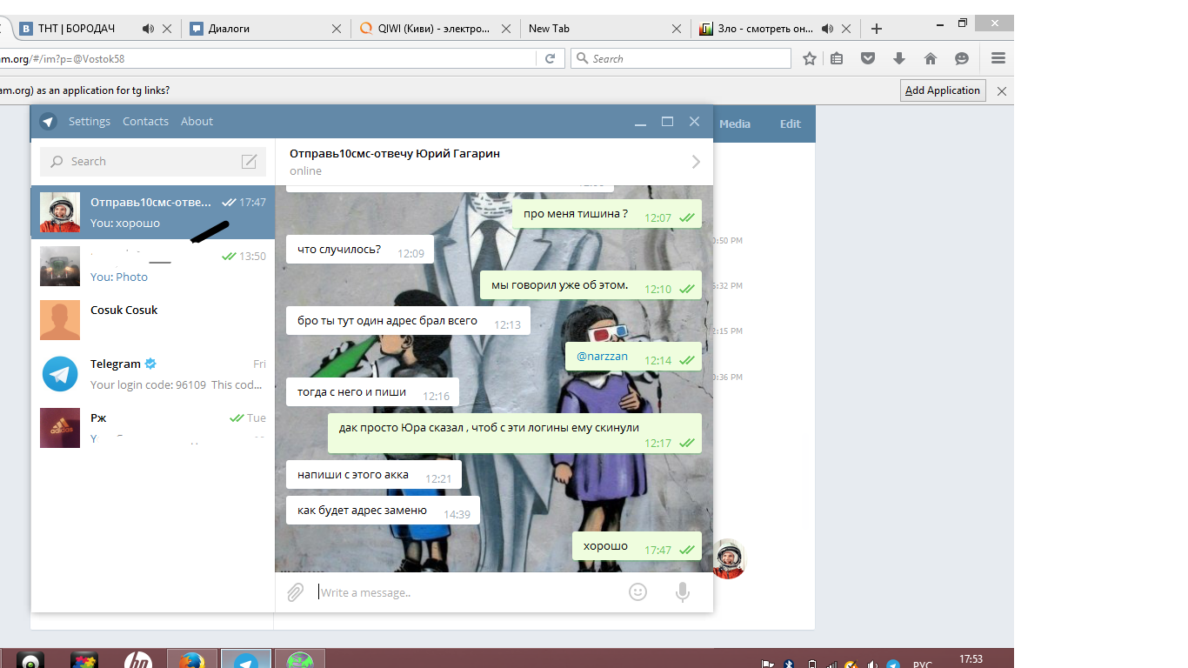Image resolution: width=1188 pixels, height=668 pixels.
Task: Close the QIWI (Киви) tab
Action: click(507, 29)
